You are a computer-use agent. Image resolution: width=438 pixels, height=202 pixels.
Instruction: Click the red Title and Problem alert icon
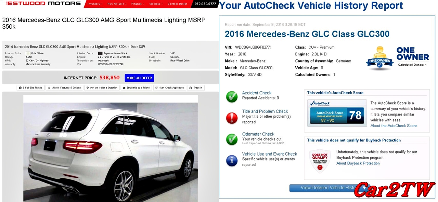click(232, 118)
